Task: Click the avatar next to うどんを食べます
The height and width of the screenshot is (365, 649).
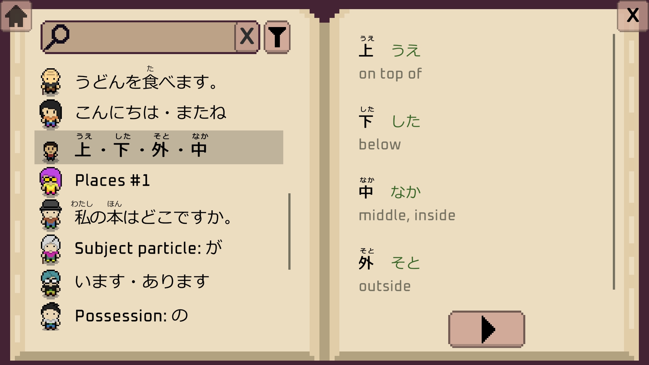Action: (x=51, y=81)
